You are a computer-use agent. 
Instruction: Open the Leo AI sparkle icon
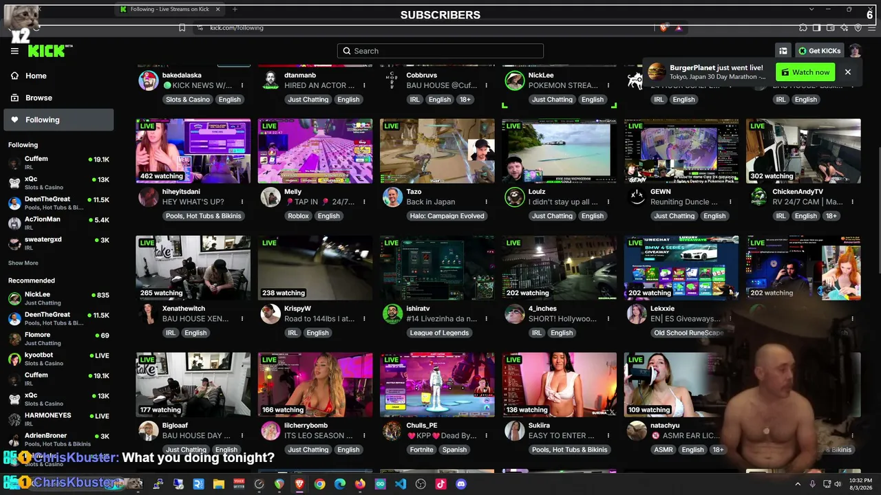click(x=844, y=27)
